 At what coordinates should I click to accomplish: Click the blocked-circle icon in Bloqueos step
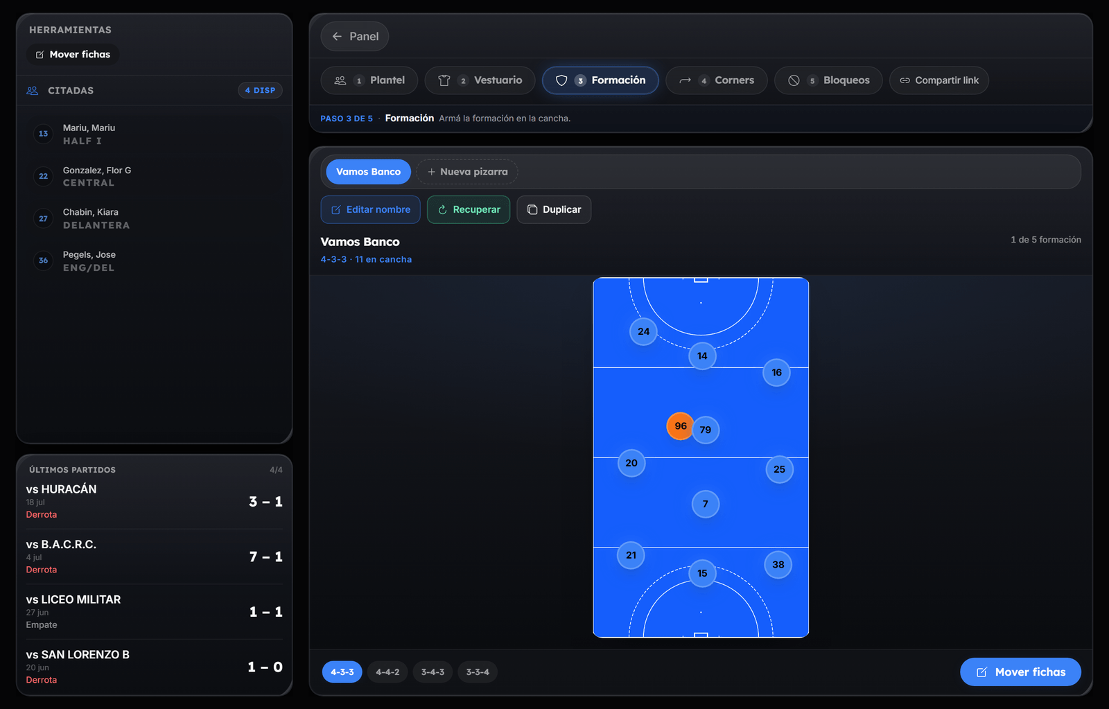tap(794, 80)
